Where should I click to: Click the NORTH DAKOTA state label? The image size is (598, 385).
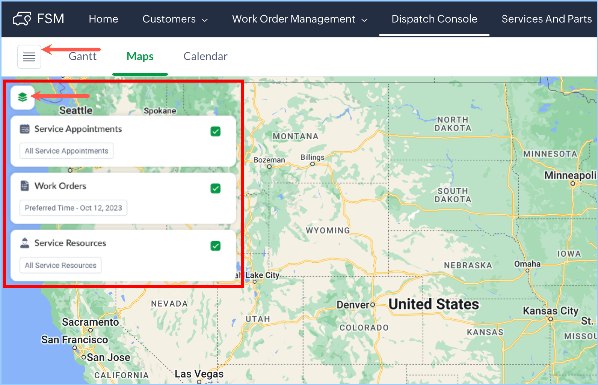coord(453,124)
